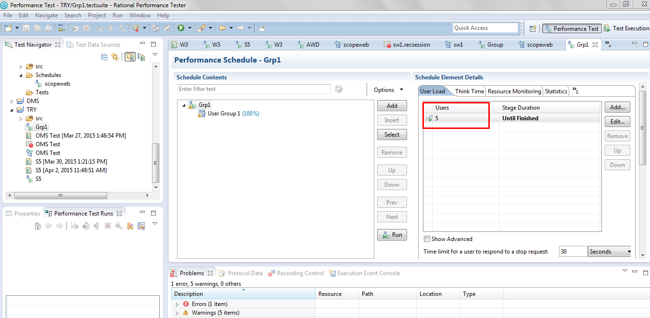Screen dimensions: 650x318
Task: Click the New Test From Recording icon
Action: point(136,28)
